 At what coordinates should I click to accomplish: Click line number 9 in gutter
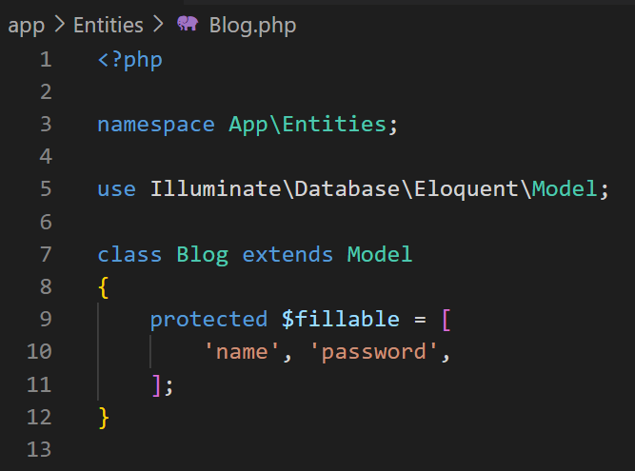[46, 319]
